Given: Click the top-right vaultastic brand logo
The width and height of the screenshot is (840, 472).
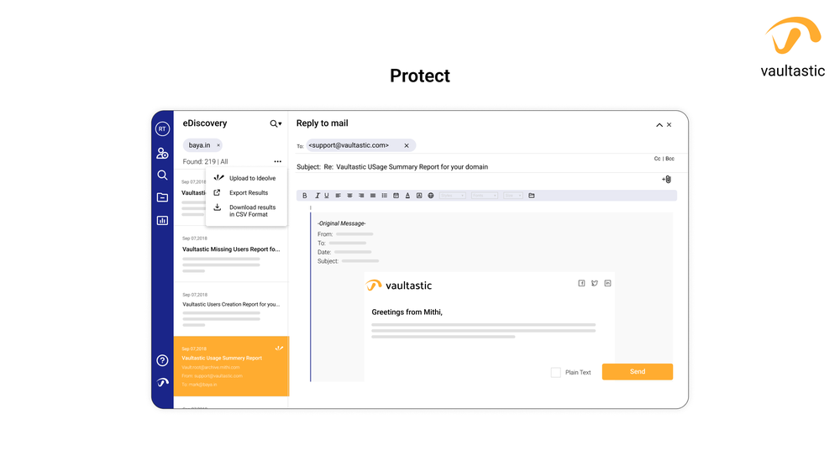Looking at the screenshot, I should (793, 47).
